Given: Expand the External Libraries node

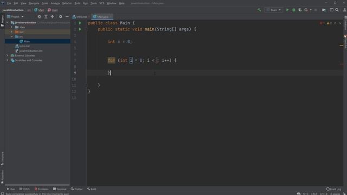Looking at the screenshot, I should click(7, 55).
